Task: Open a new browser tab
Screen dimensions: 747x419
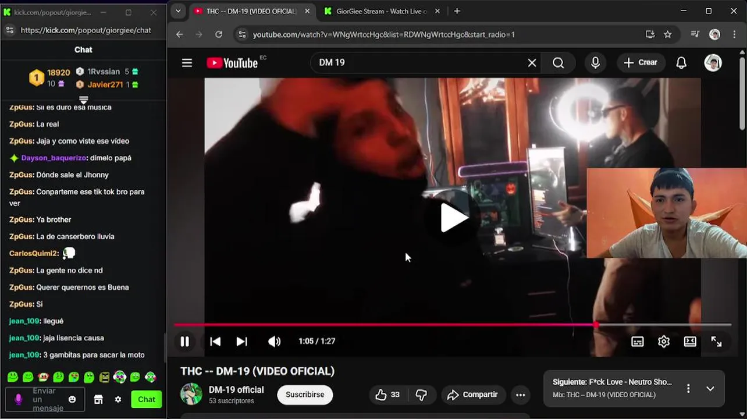Action: (457, 11)
